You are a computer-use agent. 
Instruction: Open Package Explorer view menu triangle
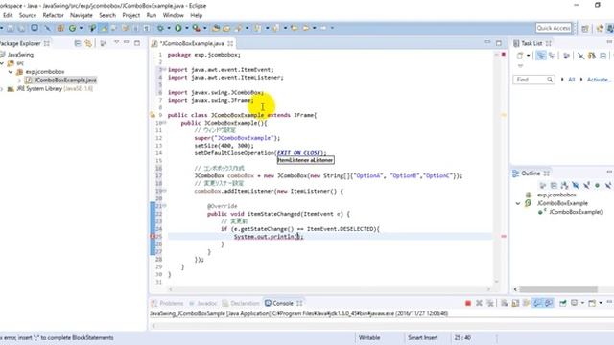[x=116, y=42]
